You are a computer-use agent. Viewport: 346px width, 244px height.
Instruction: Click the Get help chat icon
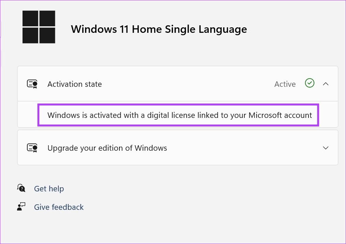point(21,188)
